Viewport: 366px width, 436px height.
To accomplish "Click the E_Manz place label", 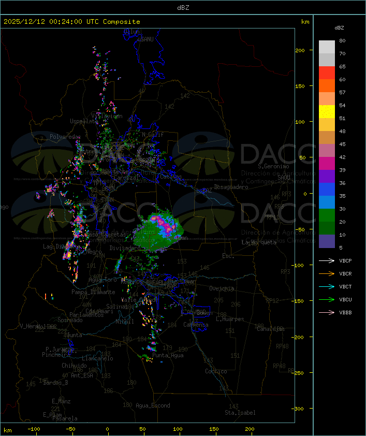I will (x=61, y=401).
